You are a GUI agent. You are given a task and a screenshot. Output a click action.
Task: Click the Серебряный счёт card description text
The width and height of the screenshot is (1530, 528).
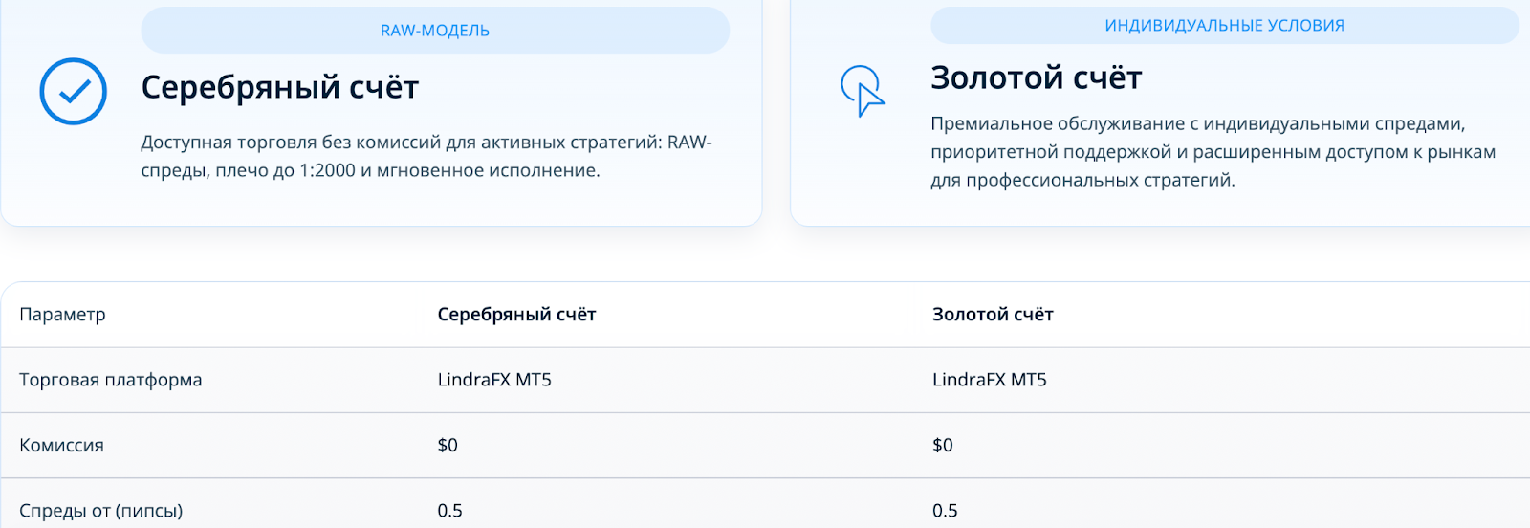coord(426,156)
